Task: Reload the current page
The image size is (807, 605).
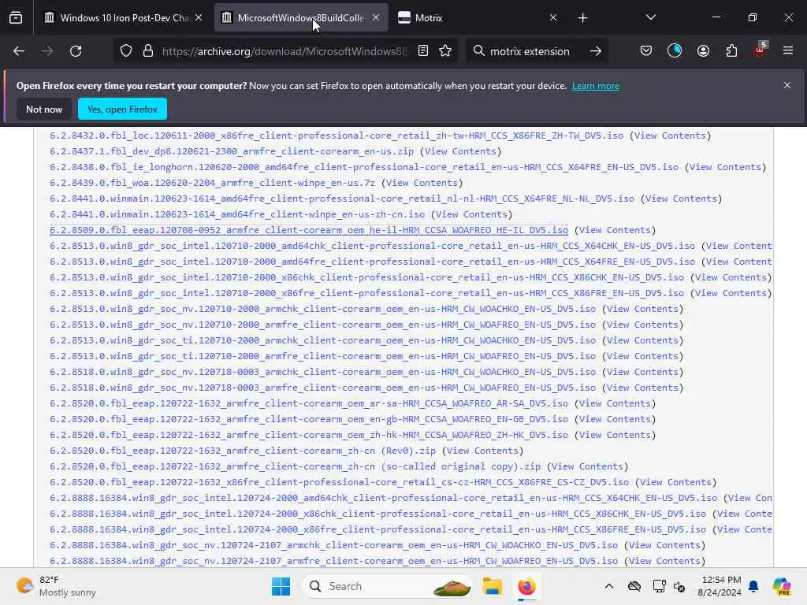Action: pyautogui.click(x=76, y=51)
